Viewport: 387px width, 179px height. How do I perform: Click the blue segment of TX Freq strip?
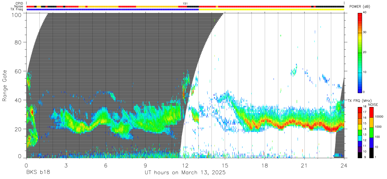(113, 9)
